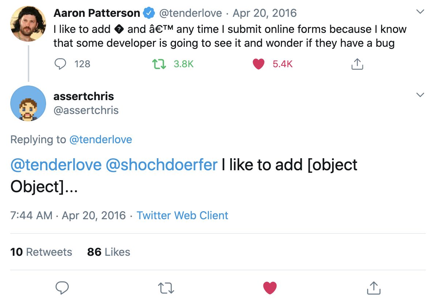The image size is (436, 304).
Task: Open the reply icon on assertchris's tweet
Action: tap(62, 288)
